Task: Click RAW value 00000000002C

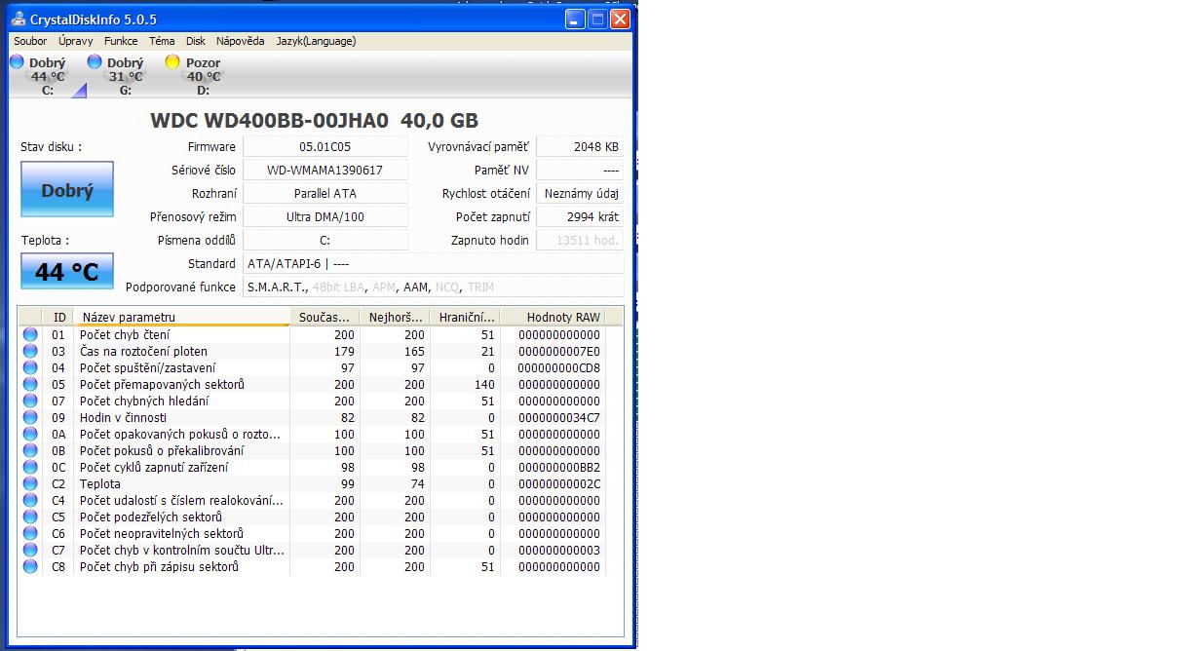Action: tap(559, 483)
